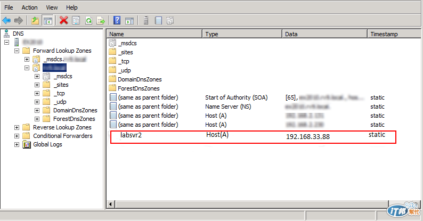Click the Name Server record's list icon
The width and height of the screenshot is (423, 221).
tap(113, 107)
